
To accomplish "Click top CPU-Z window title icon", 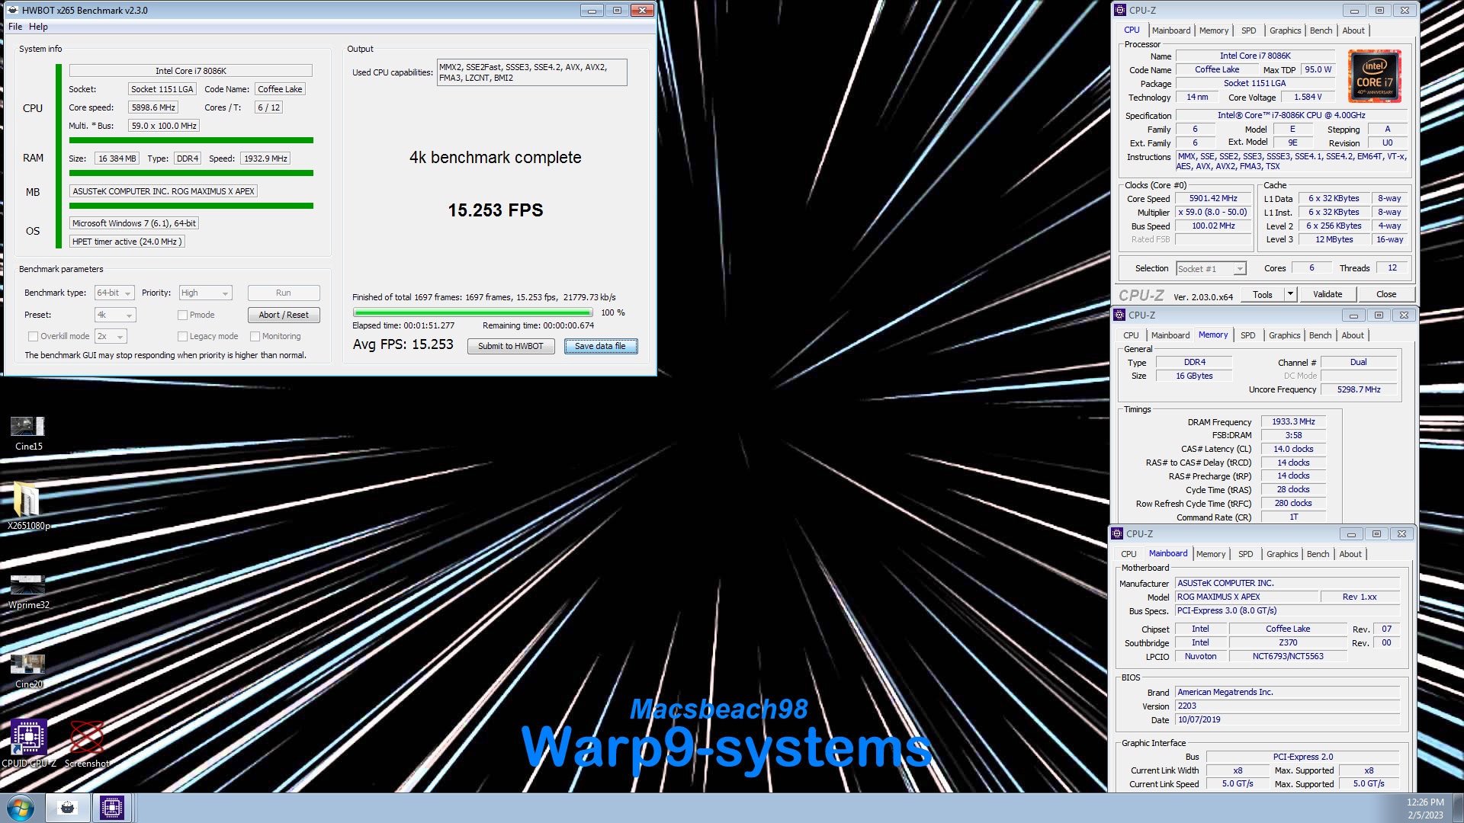I will click(x=1119, y=10).
